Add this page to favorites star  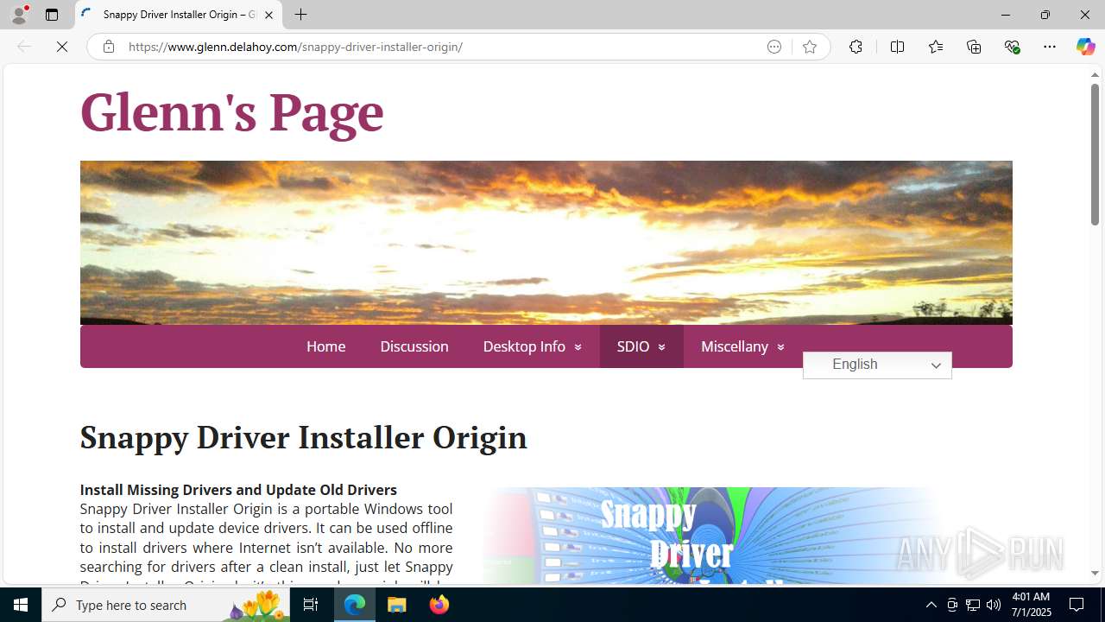810,47
